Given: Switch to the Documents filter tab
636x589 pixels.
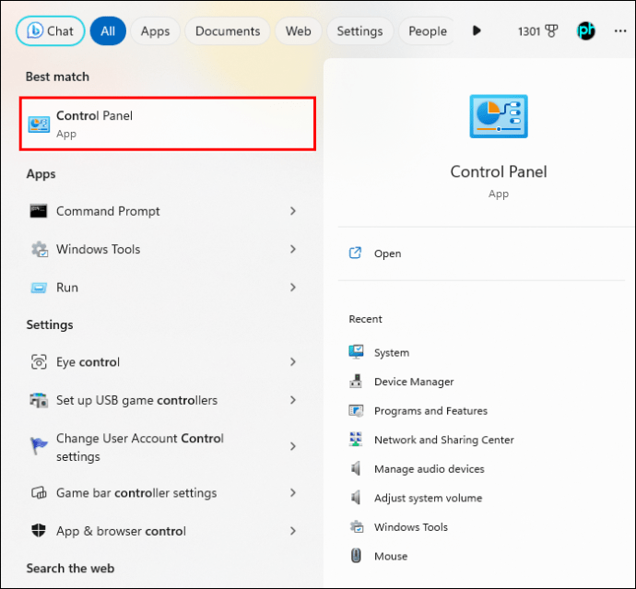Looking at the screenshot, I should (228, 30).
